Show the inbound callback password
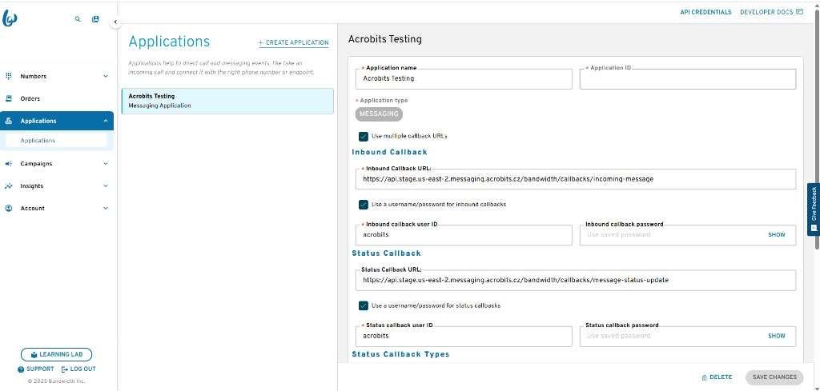This screenshot has height=391, width=820. 777,235
